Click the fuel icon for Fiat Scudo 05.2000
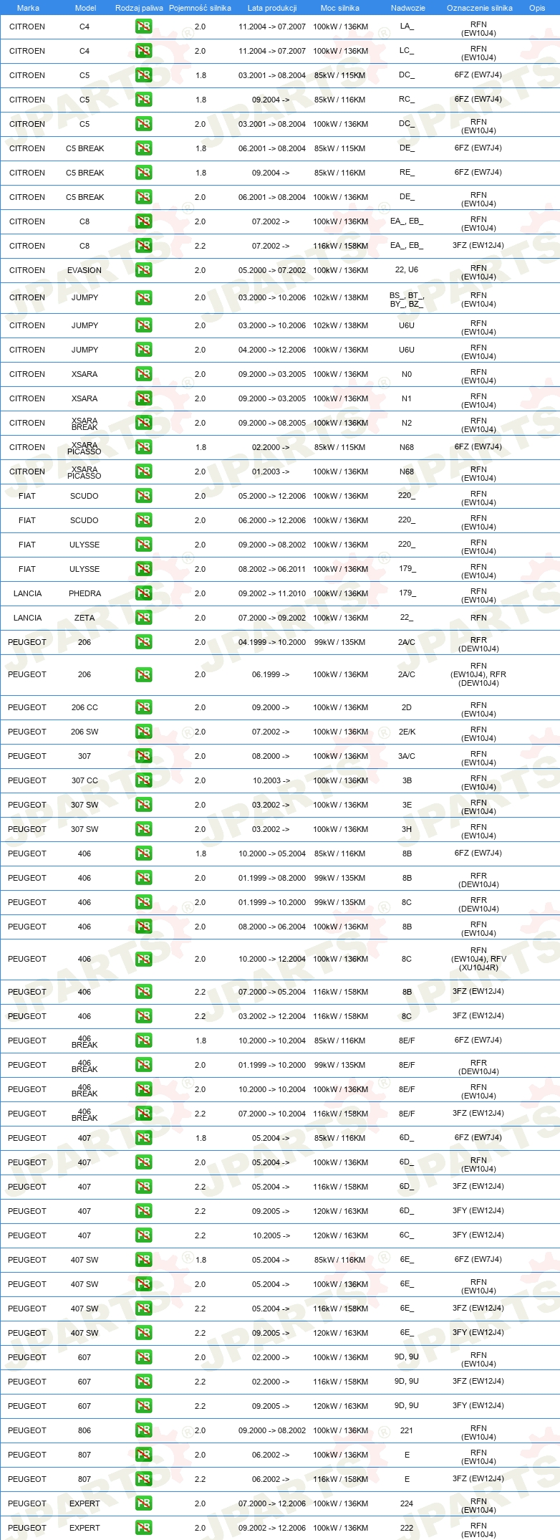Screen dimensions: 560x1540 pyautogui.click(x=143, y=496)
